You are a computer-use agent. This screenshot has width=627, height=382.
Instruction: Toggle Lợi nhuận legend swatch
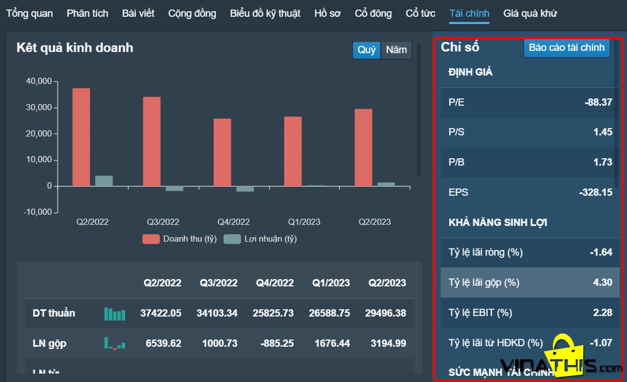[x=232, y=239]
